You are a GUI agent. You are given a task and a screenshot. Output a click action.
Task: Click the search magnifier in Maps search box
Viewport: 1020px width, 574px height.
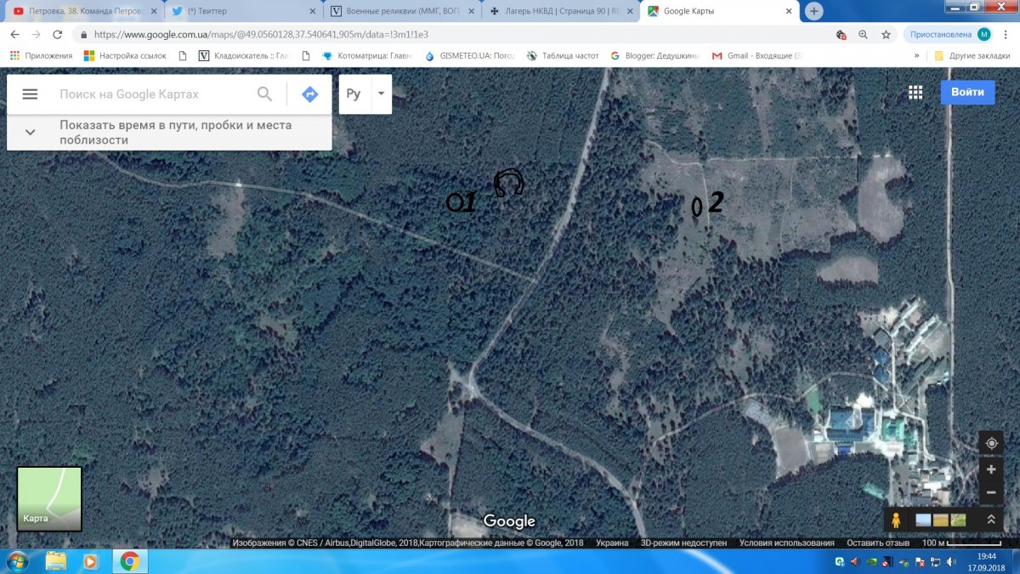(265, 94)
